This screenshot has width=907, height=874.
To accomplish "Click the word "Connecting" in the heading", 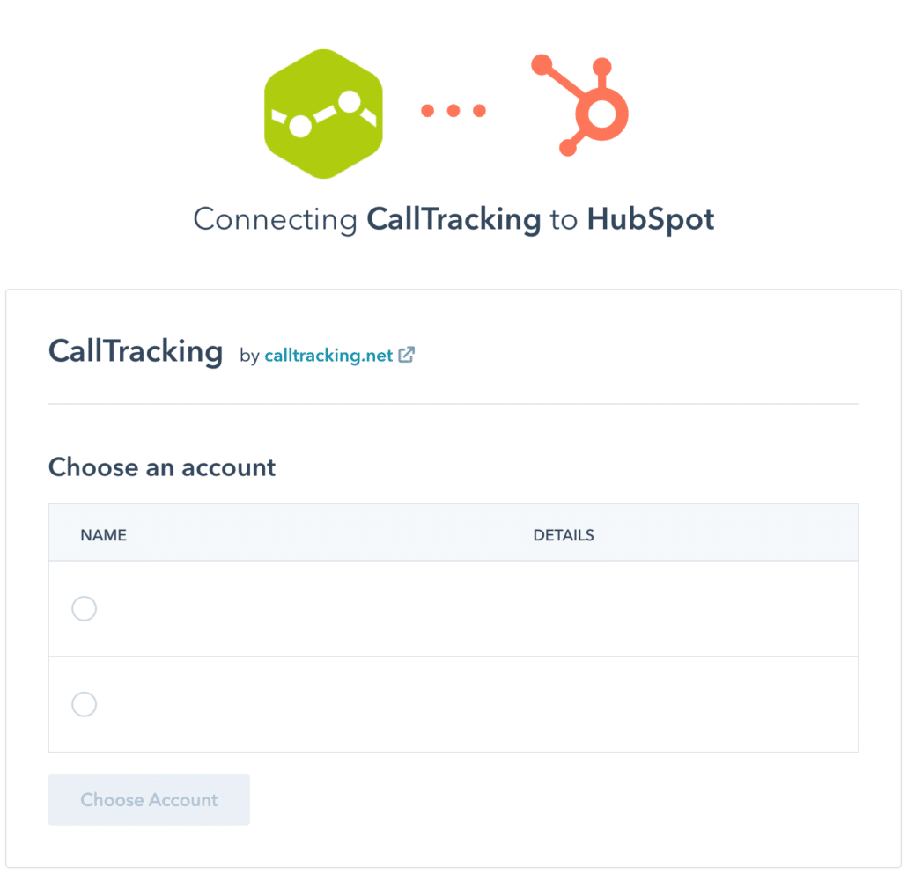I will [x=276, y=220].
